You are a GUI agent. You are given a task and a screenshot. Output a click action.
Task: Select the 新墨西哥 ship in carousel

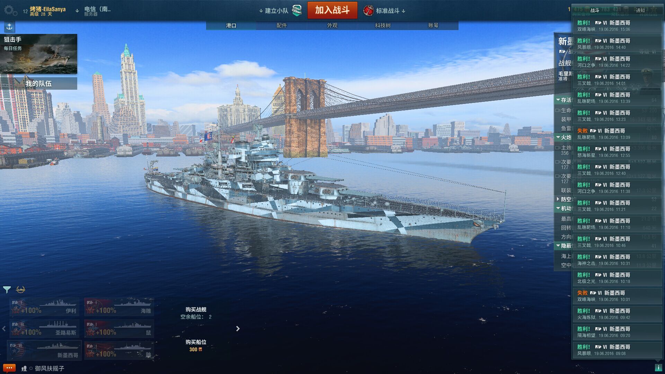pyautogui.click(x=44, y=350)
